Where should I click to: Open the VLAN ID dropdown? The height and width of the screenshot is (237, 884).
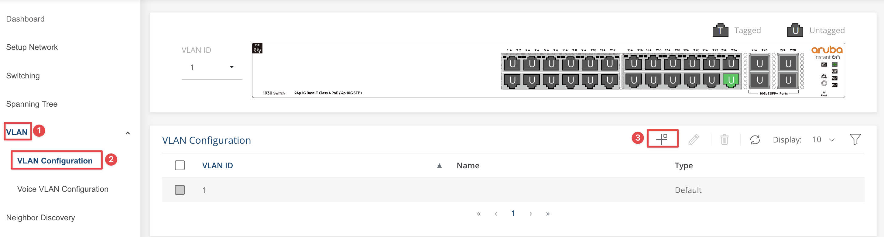(x=212, y=67)
